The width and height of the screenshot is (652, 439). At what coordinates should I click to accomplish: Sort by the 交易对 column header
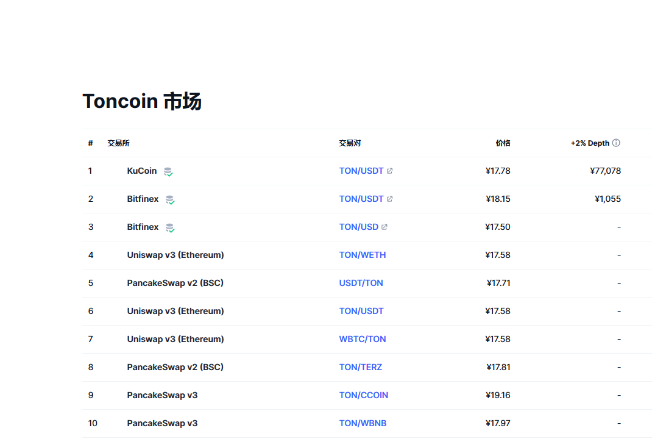coord(350,143)
